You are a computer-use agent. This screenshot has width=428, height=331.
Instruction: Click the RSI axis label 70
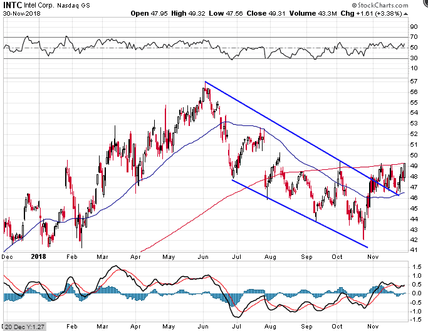pyautogui.click(x=414, y=37)
